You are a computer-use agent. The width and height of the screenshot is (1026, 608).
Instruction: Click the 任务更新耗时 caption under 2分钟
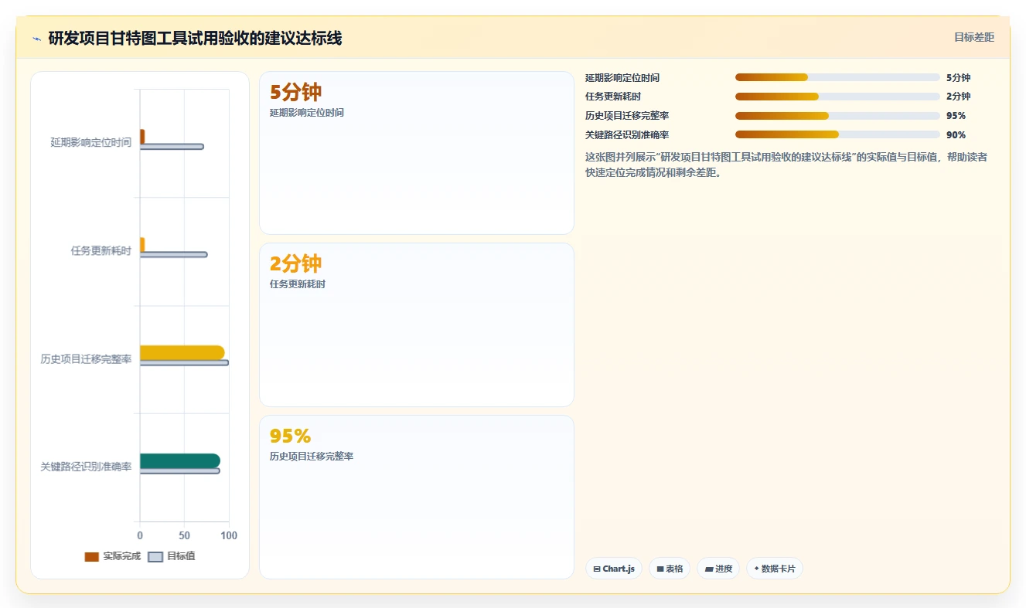coord(298,284)
